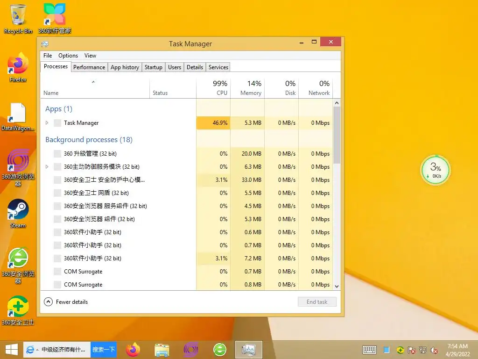Click the network tray icon

423,350
